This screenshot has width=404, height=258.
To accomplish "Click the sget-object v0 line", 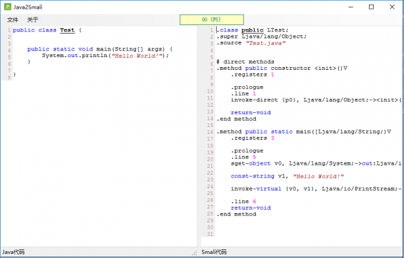I will pos(316,163).
